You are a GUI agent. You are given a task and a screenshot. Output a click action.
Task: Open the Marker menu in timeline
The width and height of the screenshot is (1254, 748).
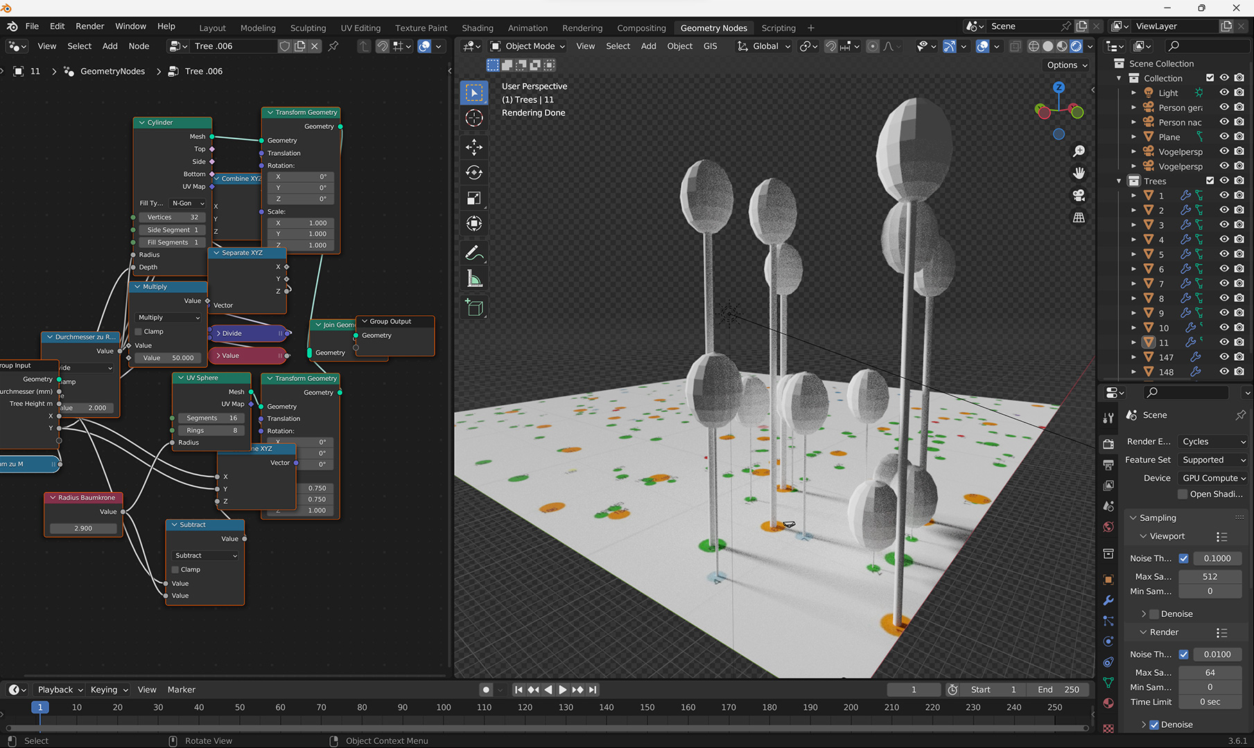(x=182, y=690)
